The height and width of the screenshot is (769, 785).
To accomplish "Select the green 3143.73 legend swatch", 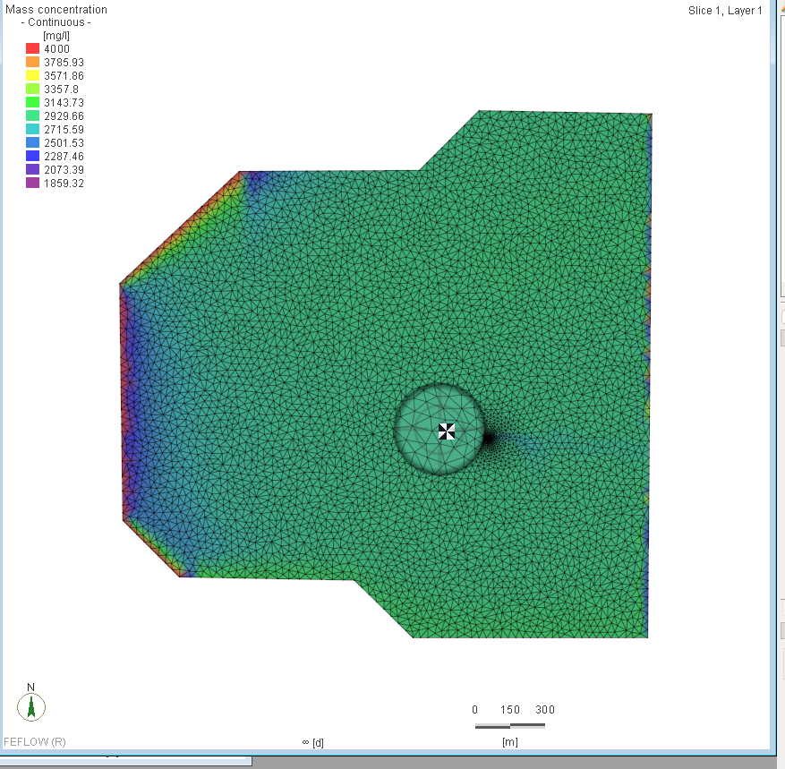I will (32, 103).
